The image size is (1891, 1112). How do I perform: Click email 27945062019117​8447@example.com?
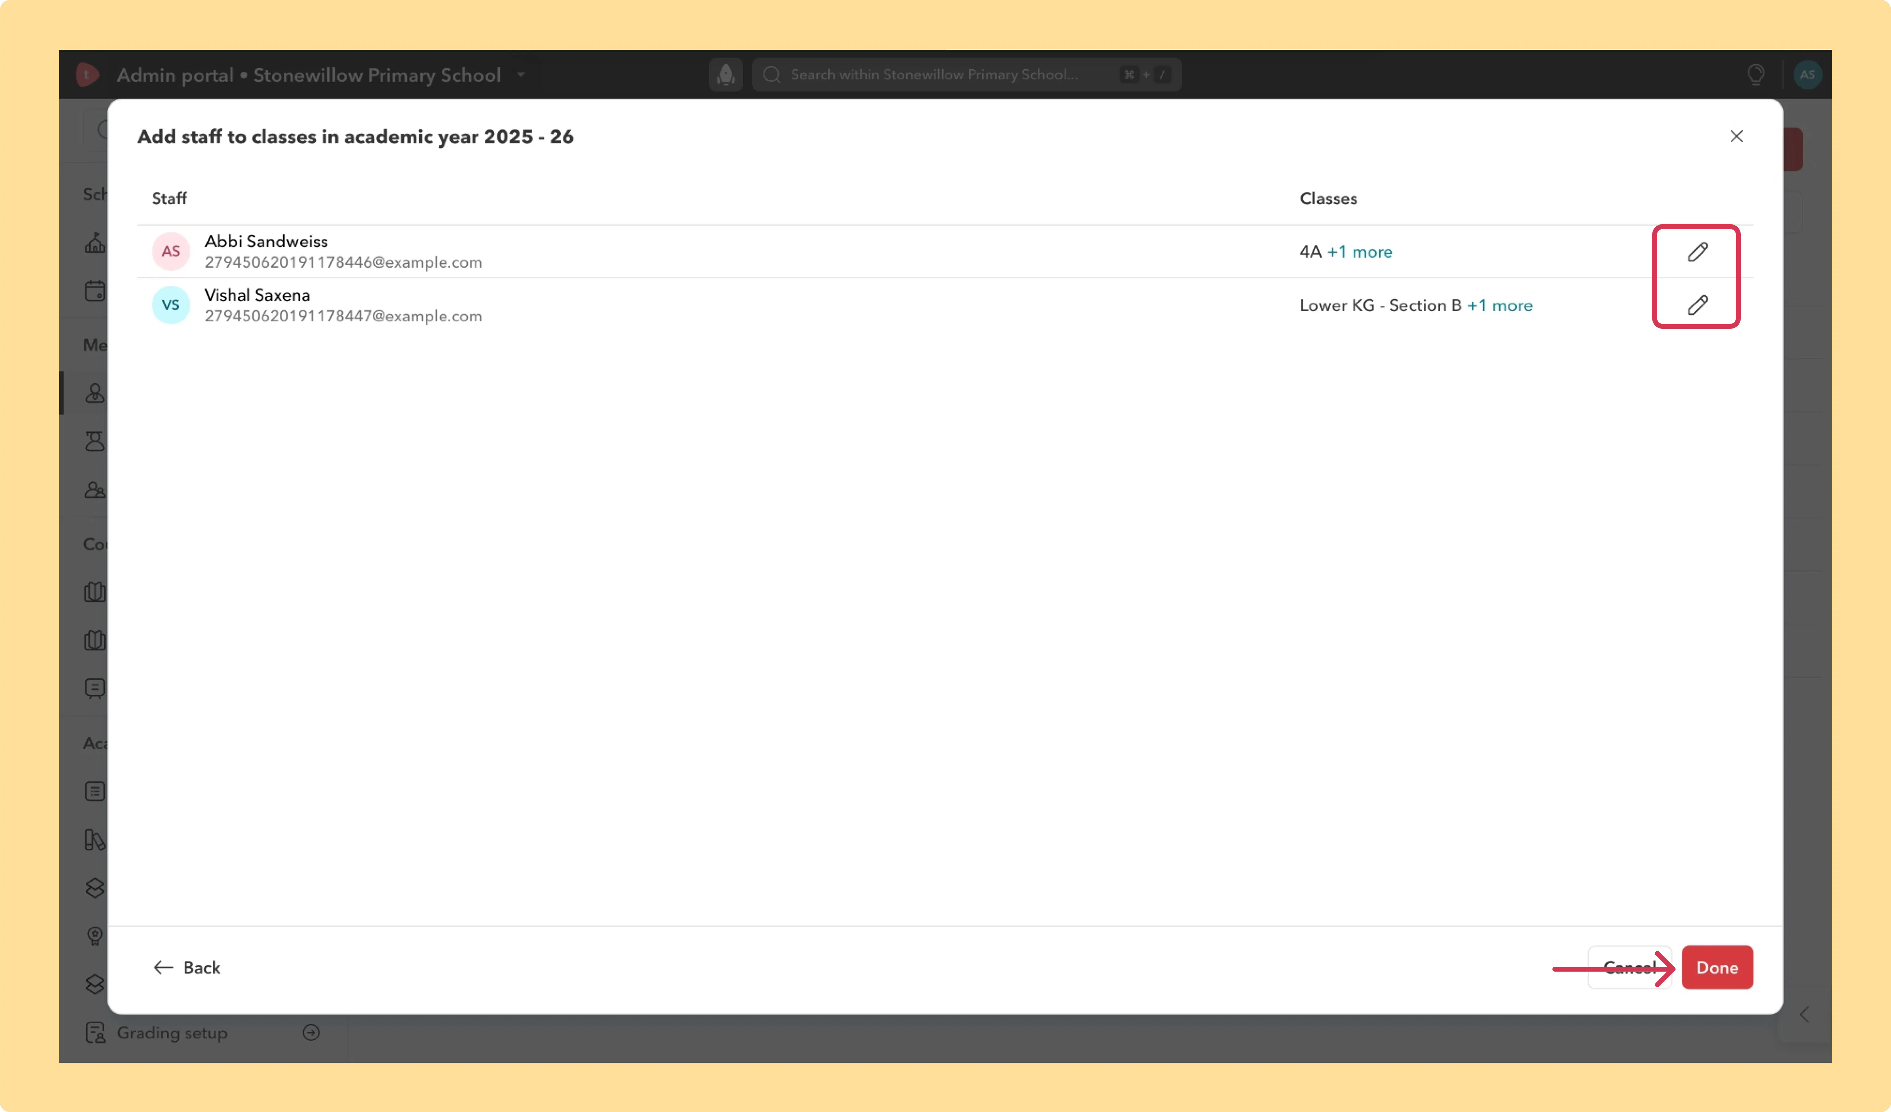pos(344,316)
